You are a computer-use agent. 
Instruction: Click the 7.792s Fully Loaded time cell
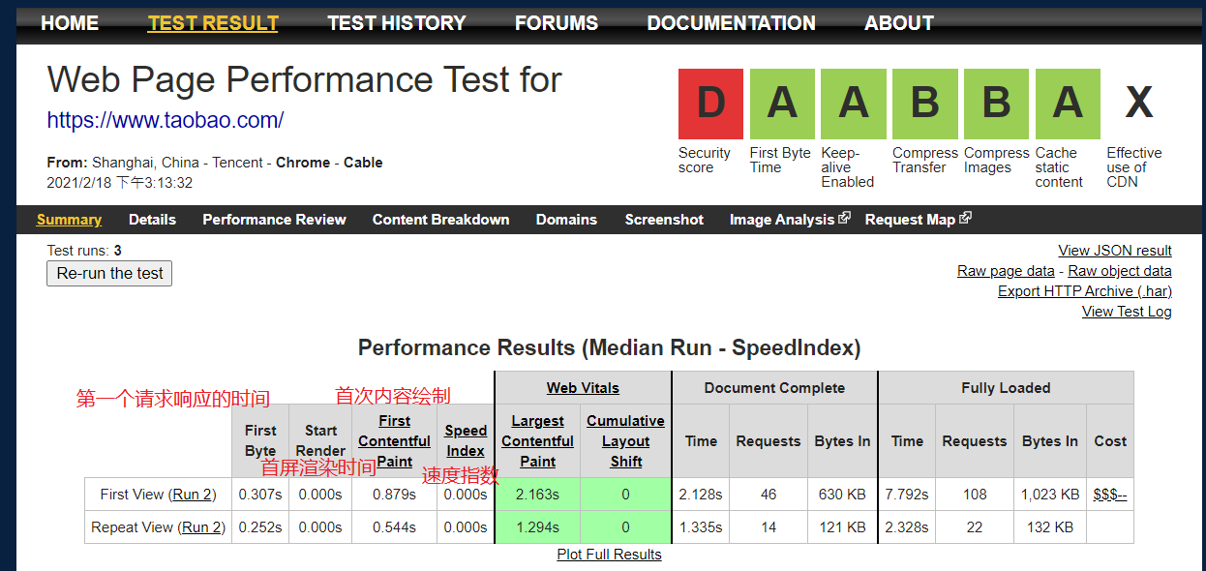pos(907,495)
